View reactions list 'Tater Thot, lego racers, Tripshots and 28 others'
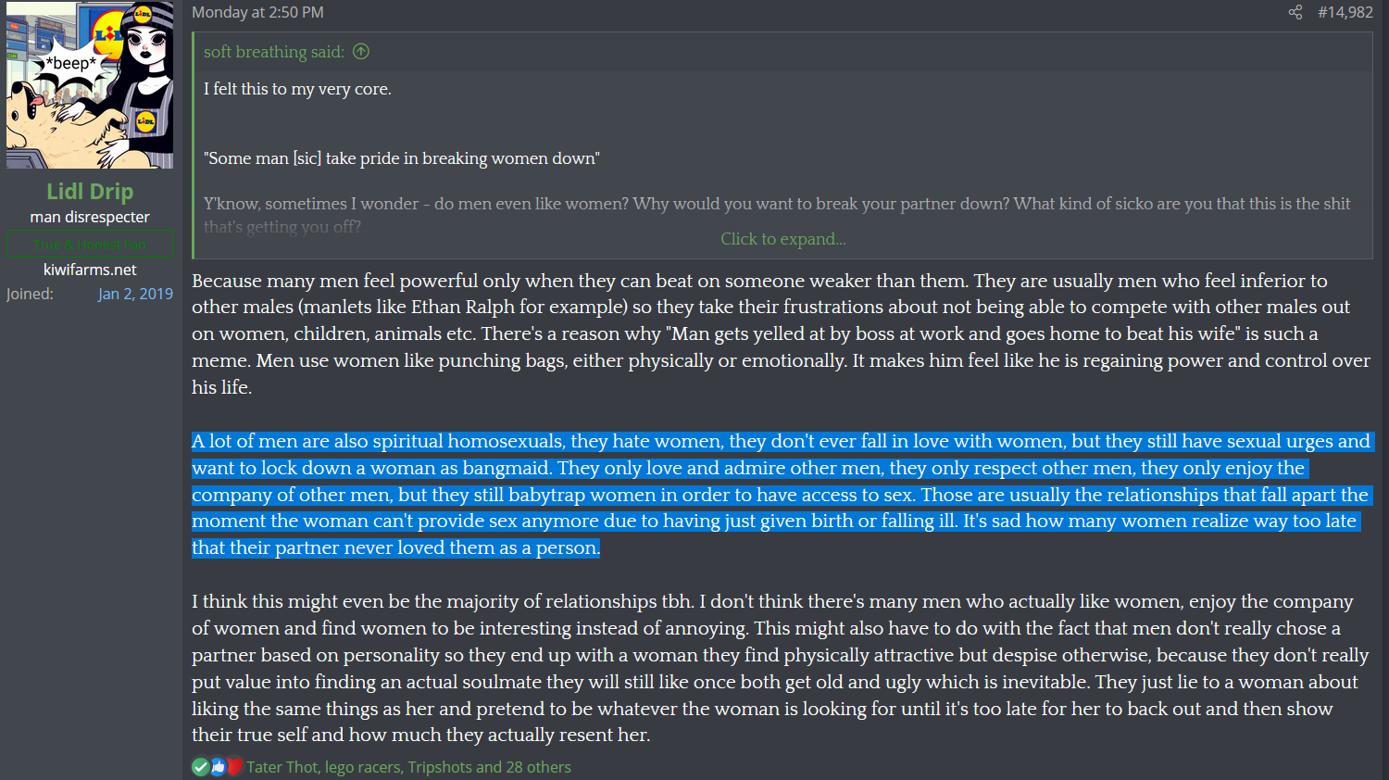Image resolution: width=1389 pixels, height=780 pixels. (408, 767)
